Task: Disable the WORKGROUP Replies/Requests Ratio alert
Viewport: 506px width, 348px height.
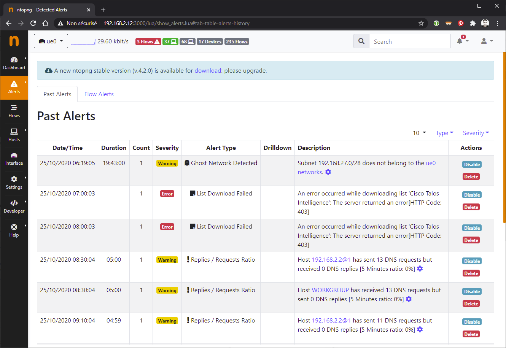Action: click(472, 292)
